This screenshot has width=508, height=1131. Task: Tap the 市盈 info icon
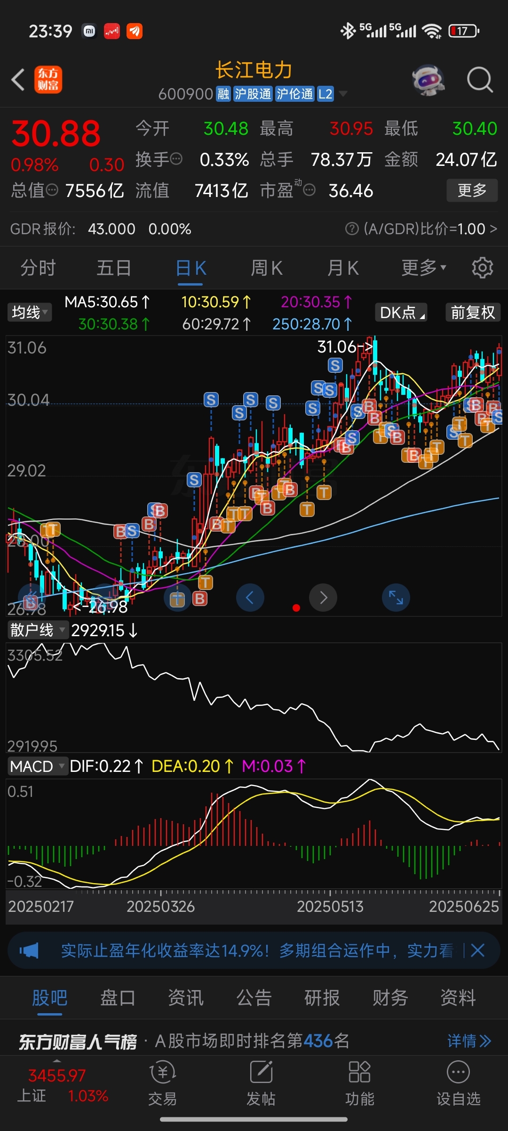309,190
